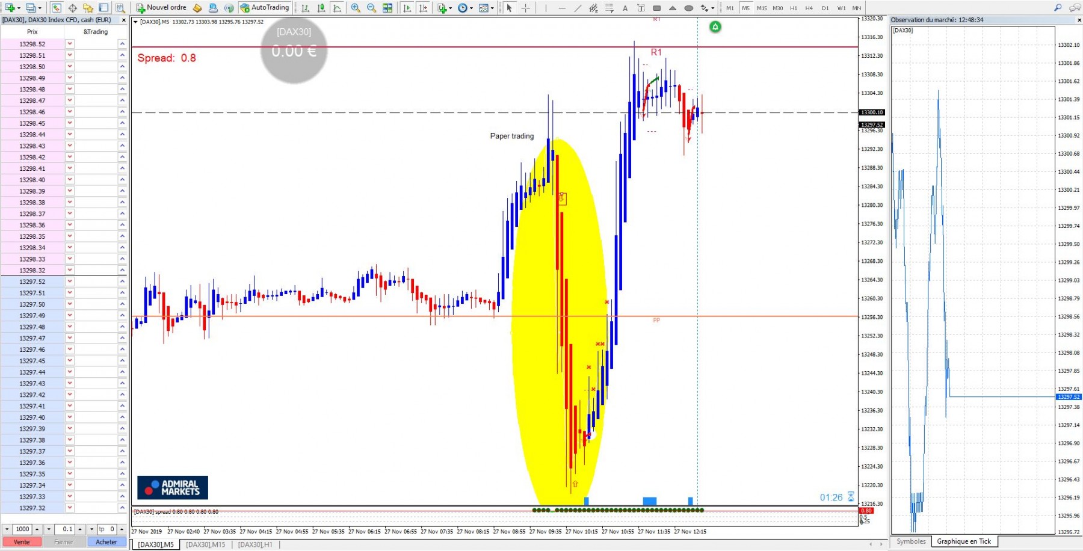
Task: Switch timeframe to M30
Action: tap(778, 8)
